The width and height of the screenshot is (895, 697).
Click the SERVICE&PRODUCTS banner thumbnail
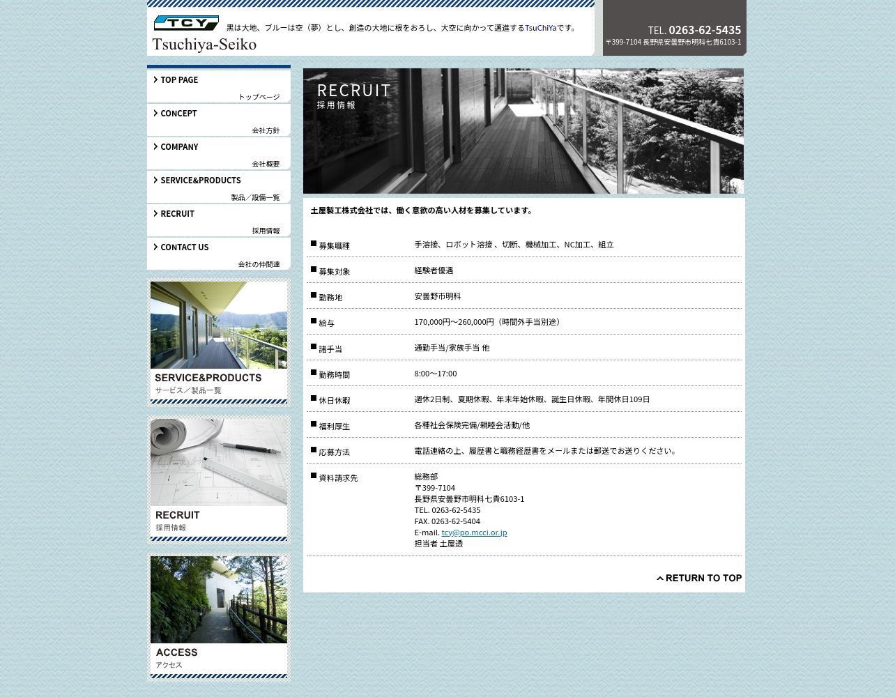pyautogui.click(x=219, y=342)
